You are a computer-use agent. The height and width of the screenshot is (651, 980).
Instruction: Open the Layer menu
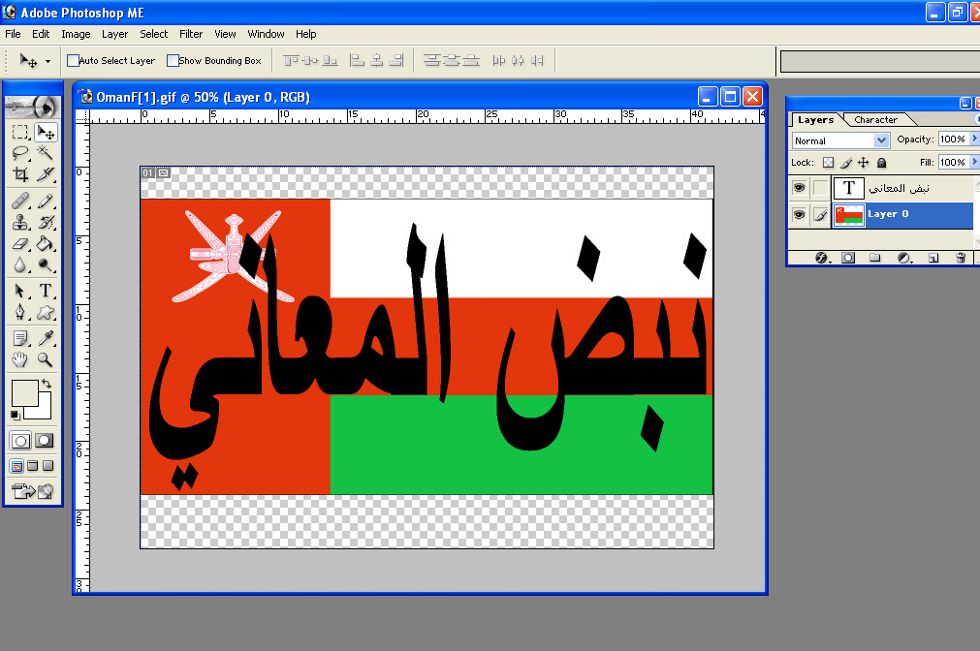(x=114, y=34)
